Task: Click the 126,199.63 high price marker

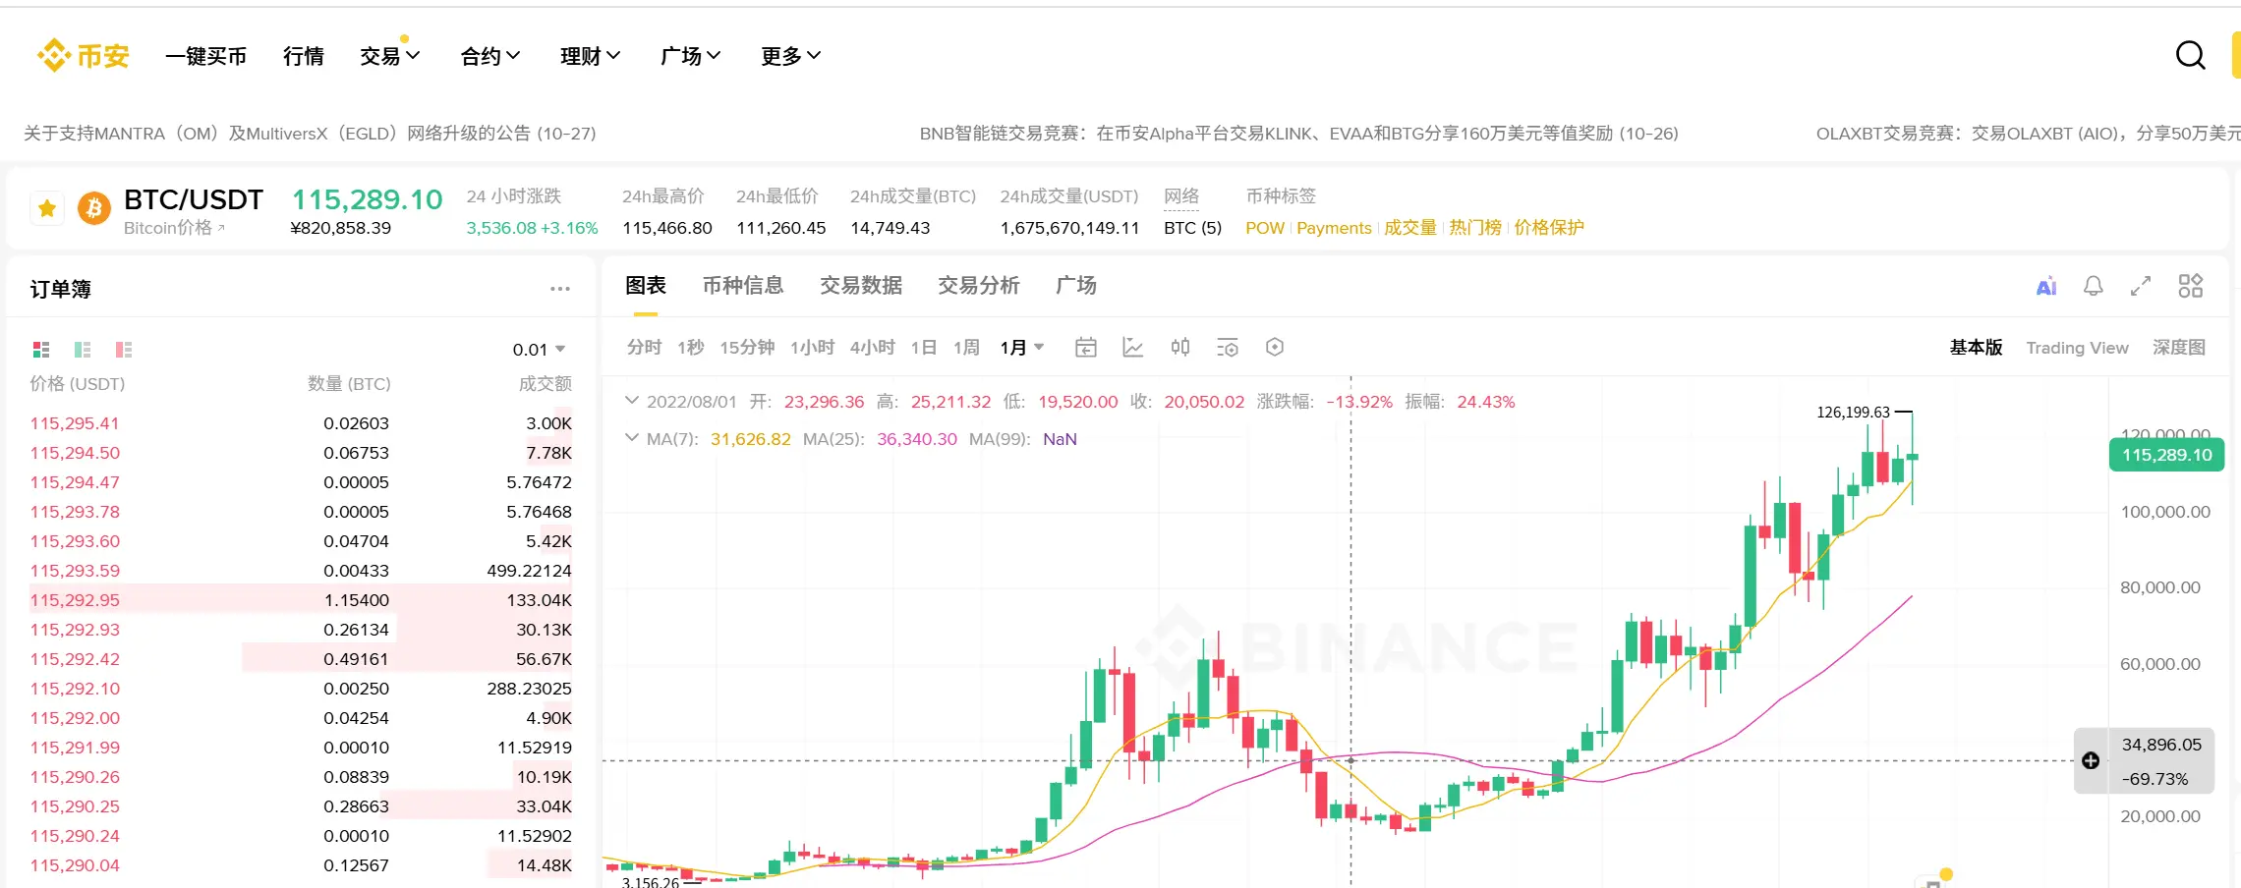Action: pyautogui.click(x=1853, y=413)
